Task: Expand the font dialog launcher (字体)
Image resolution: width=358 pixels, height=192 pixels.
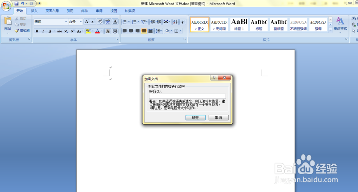Action: click(117, 39)
